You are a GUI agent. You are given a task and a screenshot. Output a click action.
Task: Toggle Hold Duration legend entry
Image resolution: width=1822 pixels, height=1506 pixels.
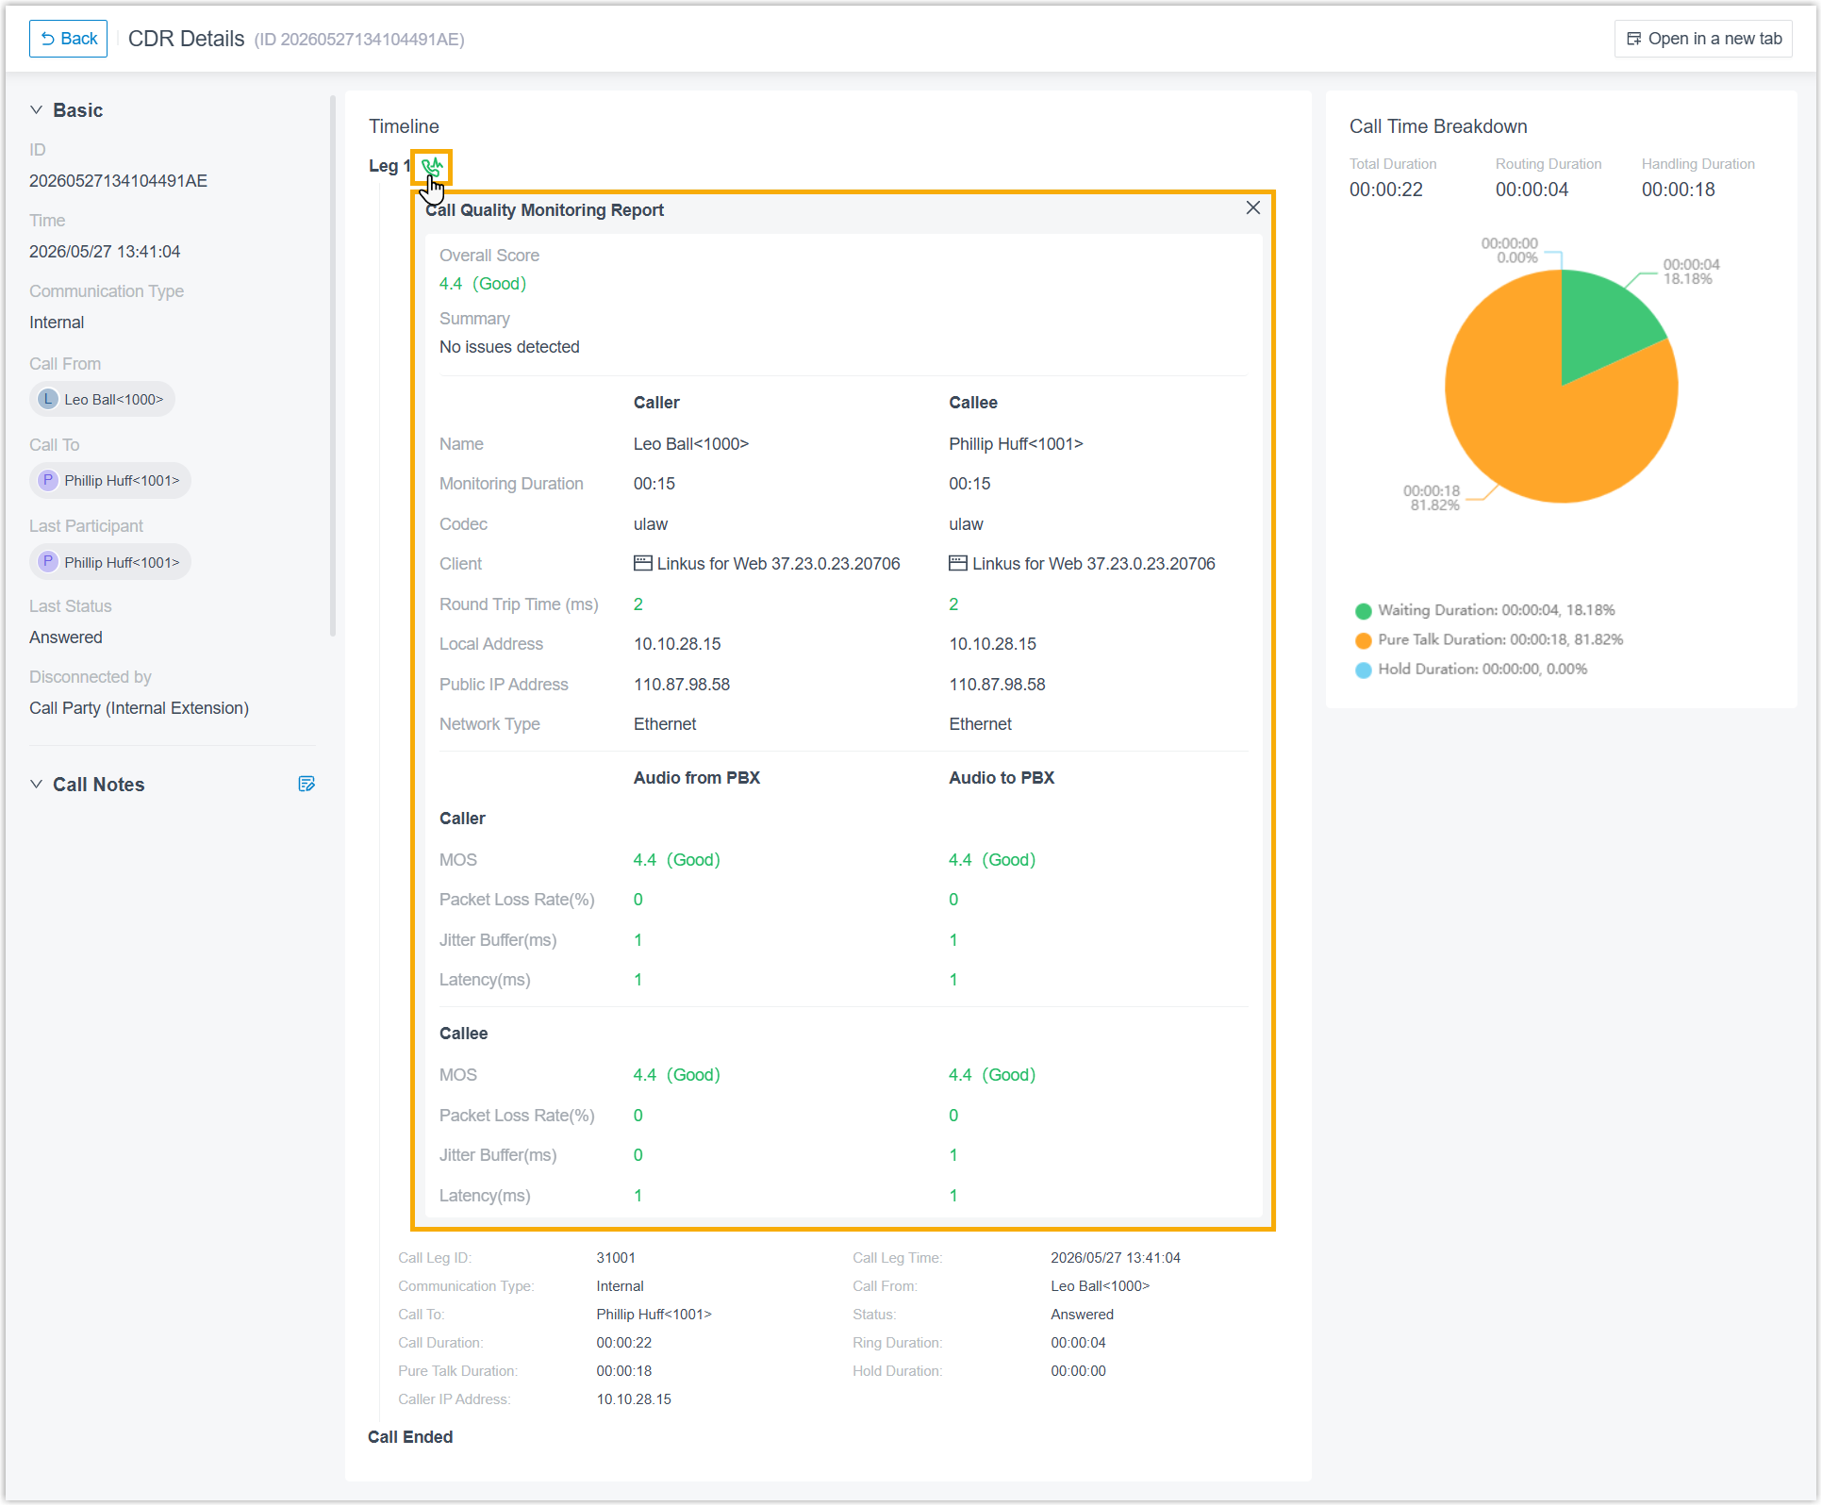1471,669
